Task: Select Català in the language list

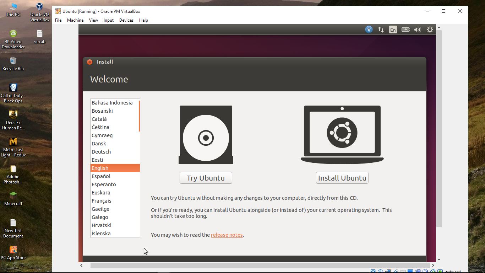Action: pyautogui.click(x=115, y=119)
